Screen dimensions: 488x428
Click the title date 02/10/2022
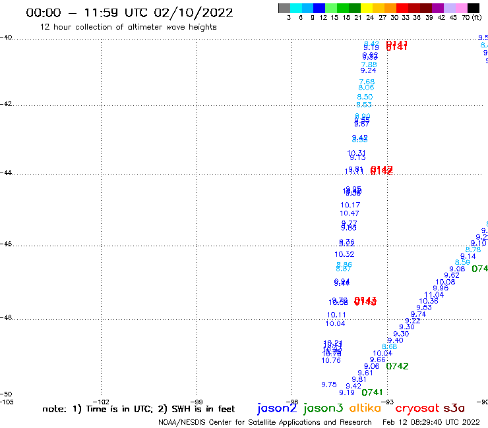pos(193,13)
